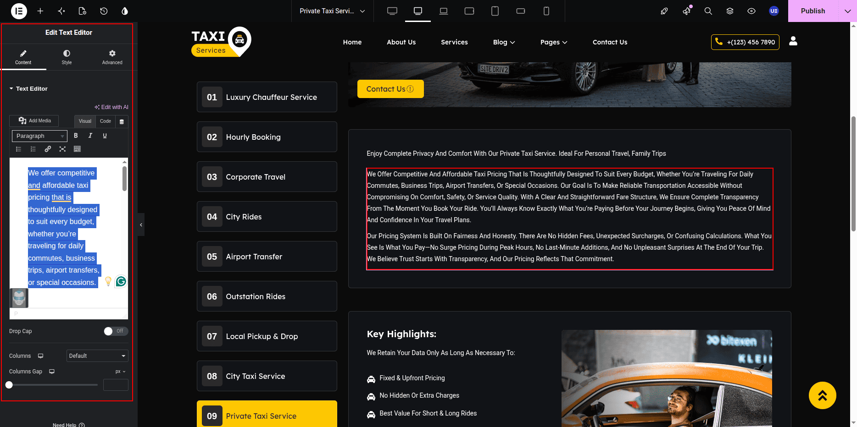Open the Blog menu in site header
The image size is (857, 427).
[504, 42]
